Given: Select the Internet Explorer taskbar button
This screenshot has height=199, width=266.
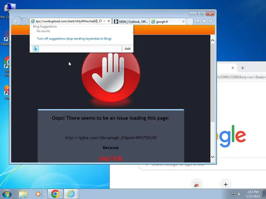Looking at the screenshot, I should coord(71,194).
